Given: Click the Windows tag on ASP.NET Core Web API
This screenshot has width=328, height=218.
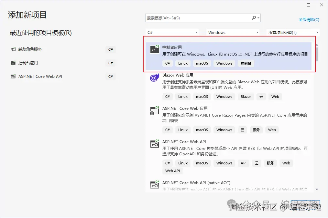Looking at the screenshot, I should (x=224, y=163).
